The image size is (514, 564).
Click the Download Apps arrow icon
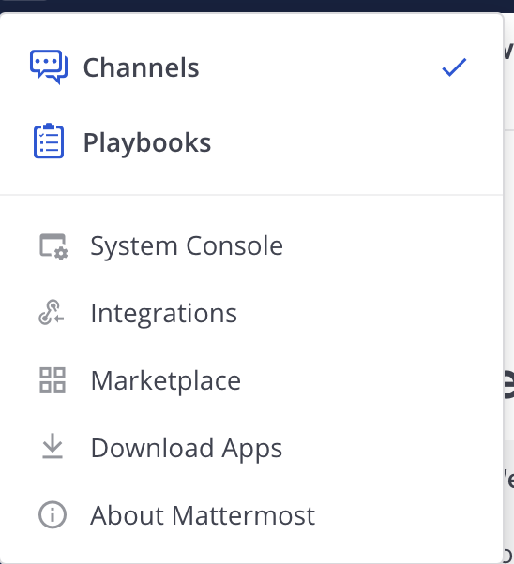coord(53,446)
